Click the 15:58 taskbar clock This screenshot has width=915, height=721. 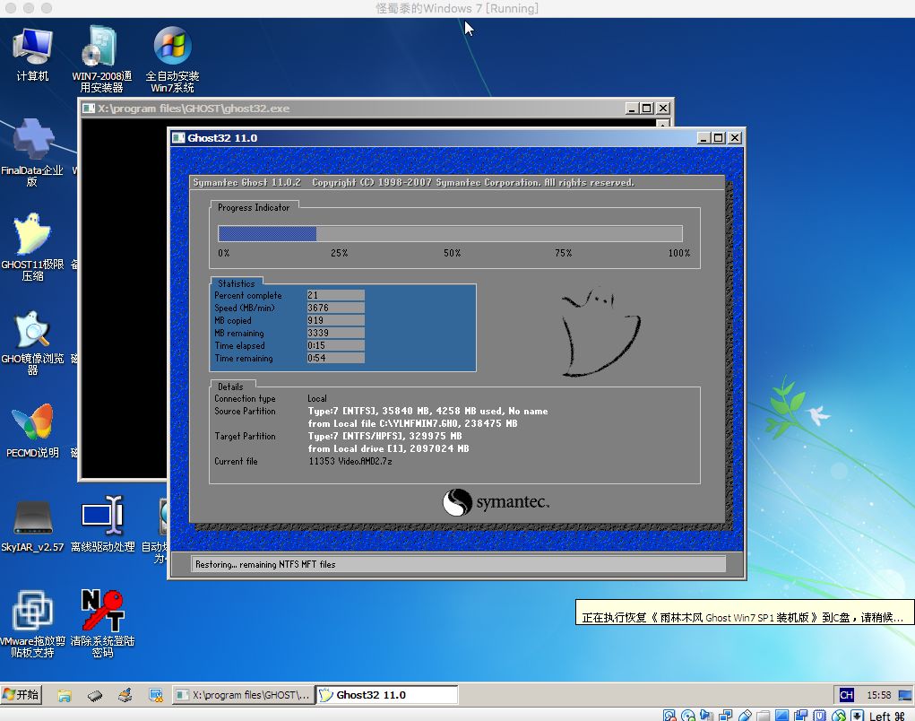[878, 695]
